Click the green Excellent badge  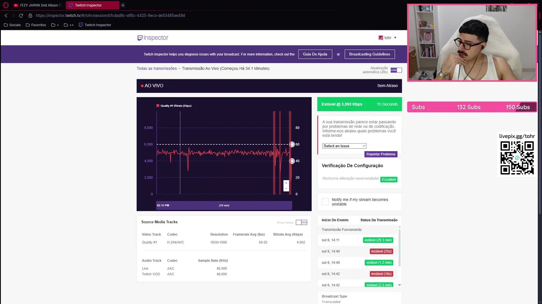[x=389, y=179]
